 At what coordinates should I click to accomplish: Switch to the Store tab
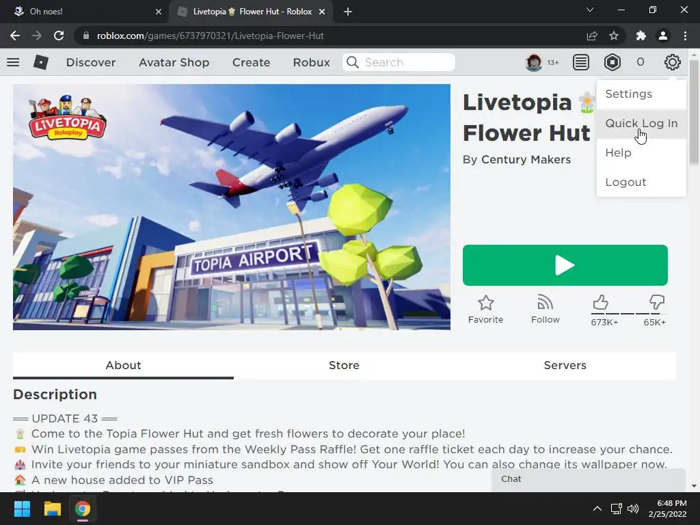point(344,365)
